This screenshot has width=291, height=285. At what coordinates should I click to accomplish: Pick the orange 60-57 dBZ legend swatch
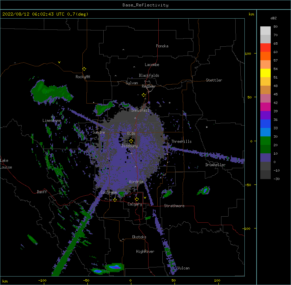coord(265,56)
